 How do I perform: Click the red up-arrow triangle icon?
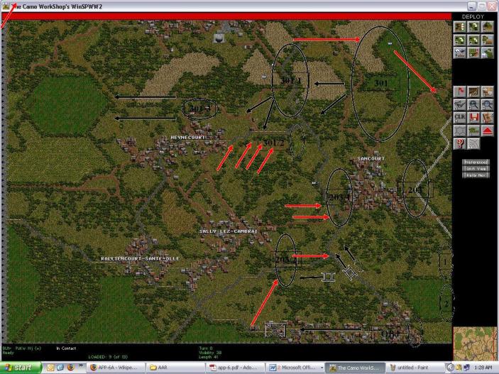tap(487, 131)
